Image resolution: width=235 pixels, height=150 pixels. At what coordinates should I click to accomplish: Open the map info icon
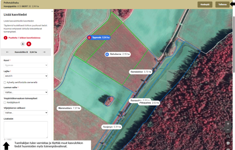[x=228, y=143]
